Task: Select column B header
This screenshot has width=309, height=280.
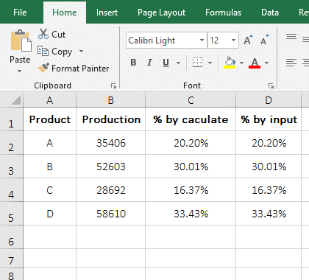Action: [111, 100]
